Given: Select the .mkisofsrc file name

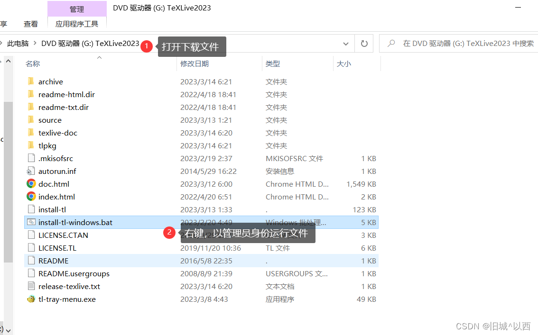Looking at the screenshot, I should click(56, 159).
